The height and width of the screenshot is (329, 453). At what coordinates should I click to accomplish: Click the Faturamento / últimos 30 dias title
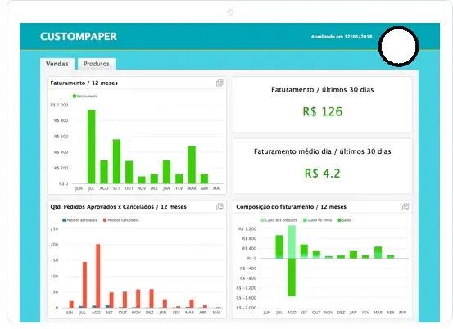[x=323, y=90]
